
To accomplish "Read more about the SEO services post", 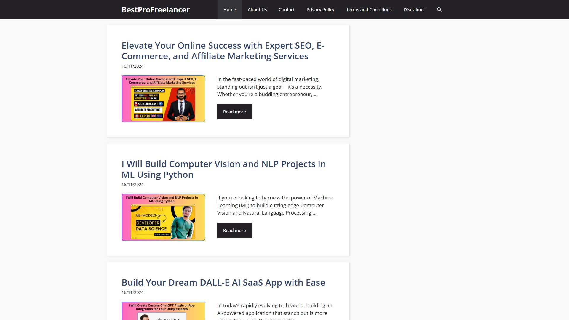I will (234, 112).
